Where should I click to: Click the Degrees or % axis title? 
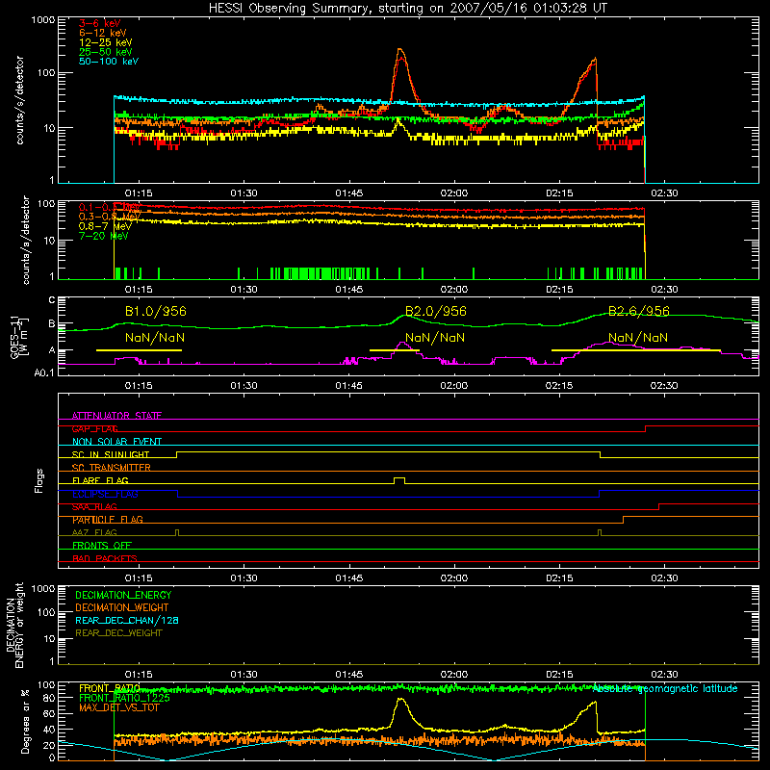(25, 721)
